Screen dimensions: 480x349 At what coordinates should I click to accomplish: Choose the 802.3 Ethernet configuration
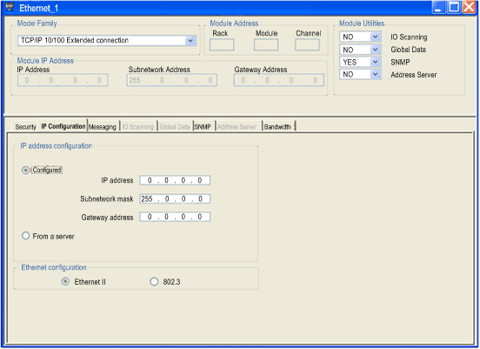154,282
